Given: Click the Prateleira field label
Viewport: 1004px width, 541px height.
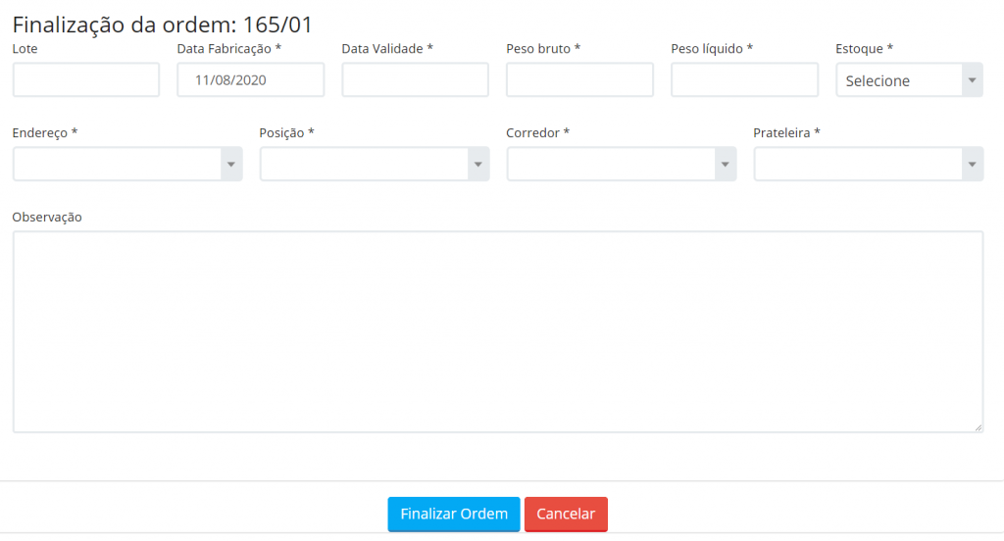Looking at the screenshot, I should click(786, 132).
